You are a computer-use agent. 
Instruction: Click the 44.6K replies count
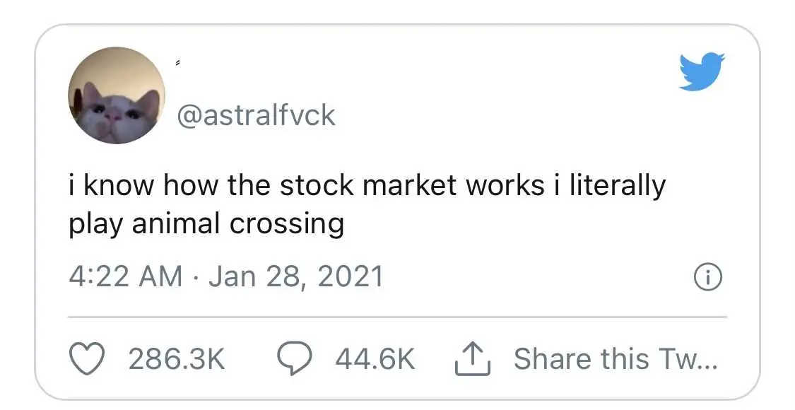click(375, 359)
